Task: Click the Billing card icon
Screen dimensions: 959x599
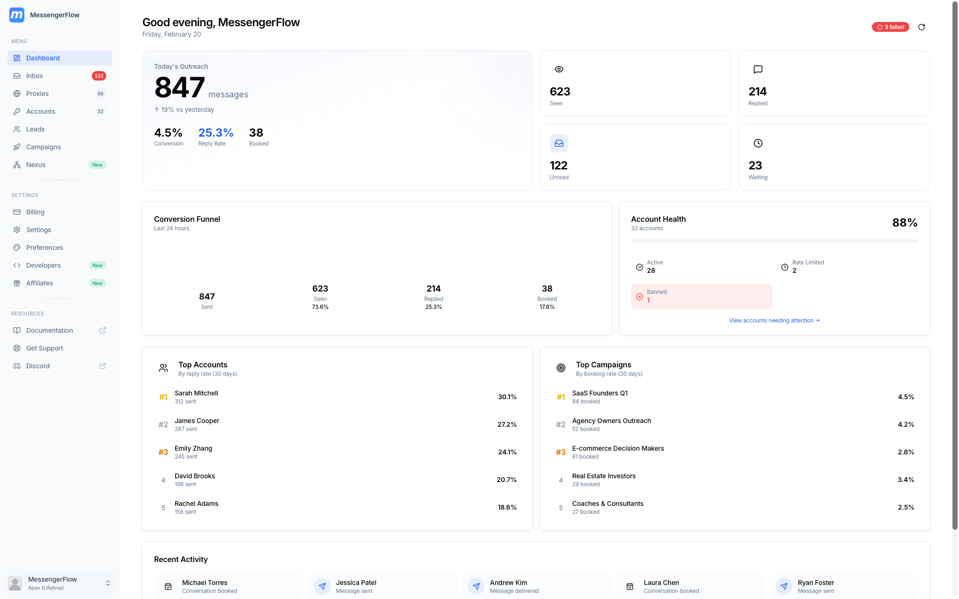Action: click(x=17, y=212)
